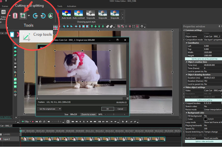Open the Tools ribbon tab
Screen dimensions: 222x147
[60, 6]
